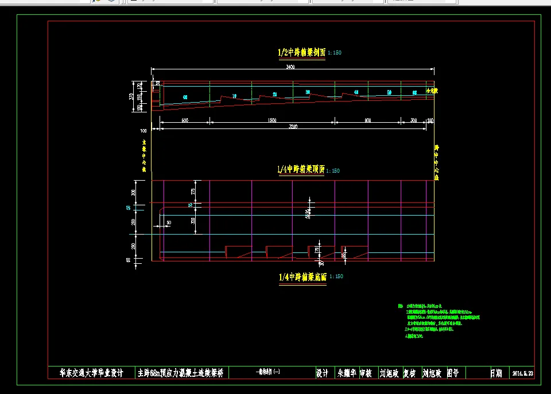The width and height of the screenshot is (551, 394).
Task: Click the 1:150 scale beside 1/4中跨箱梁顶面
Action: click(x=333, y=171)
